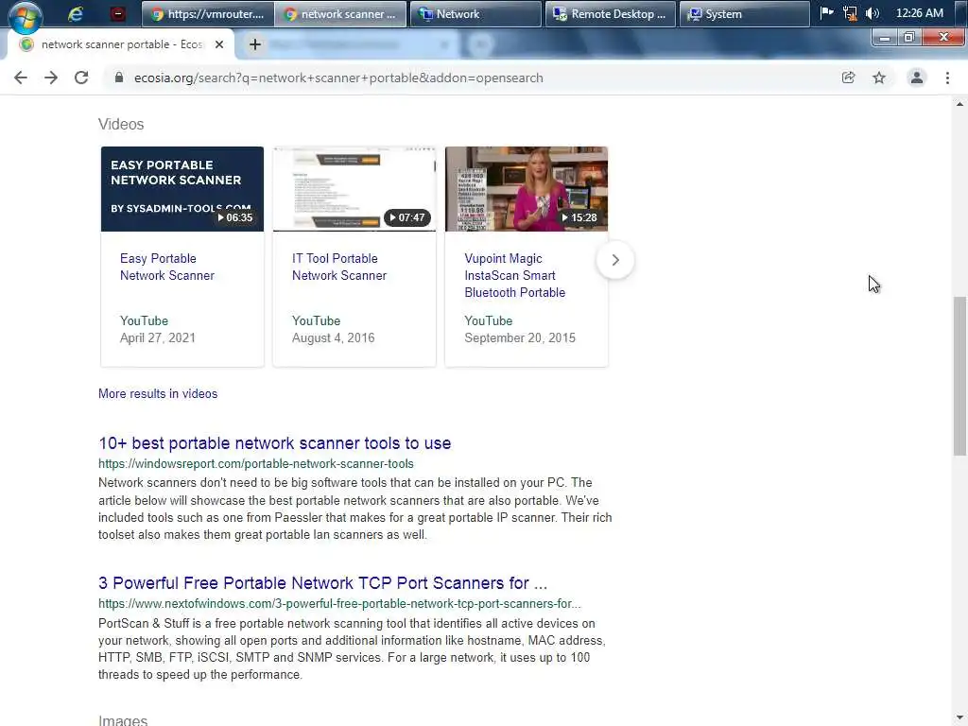
Task: Close the network scanner portable tab
Action: 218,44
